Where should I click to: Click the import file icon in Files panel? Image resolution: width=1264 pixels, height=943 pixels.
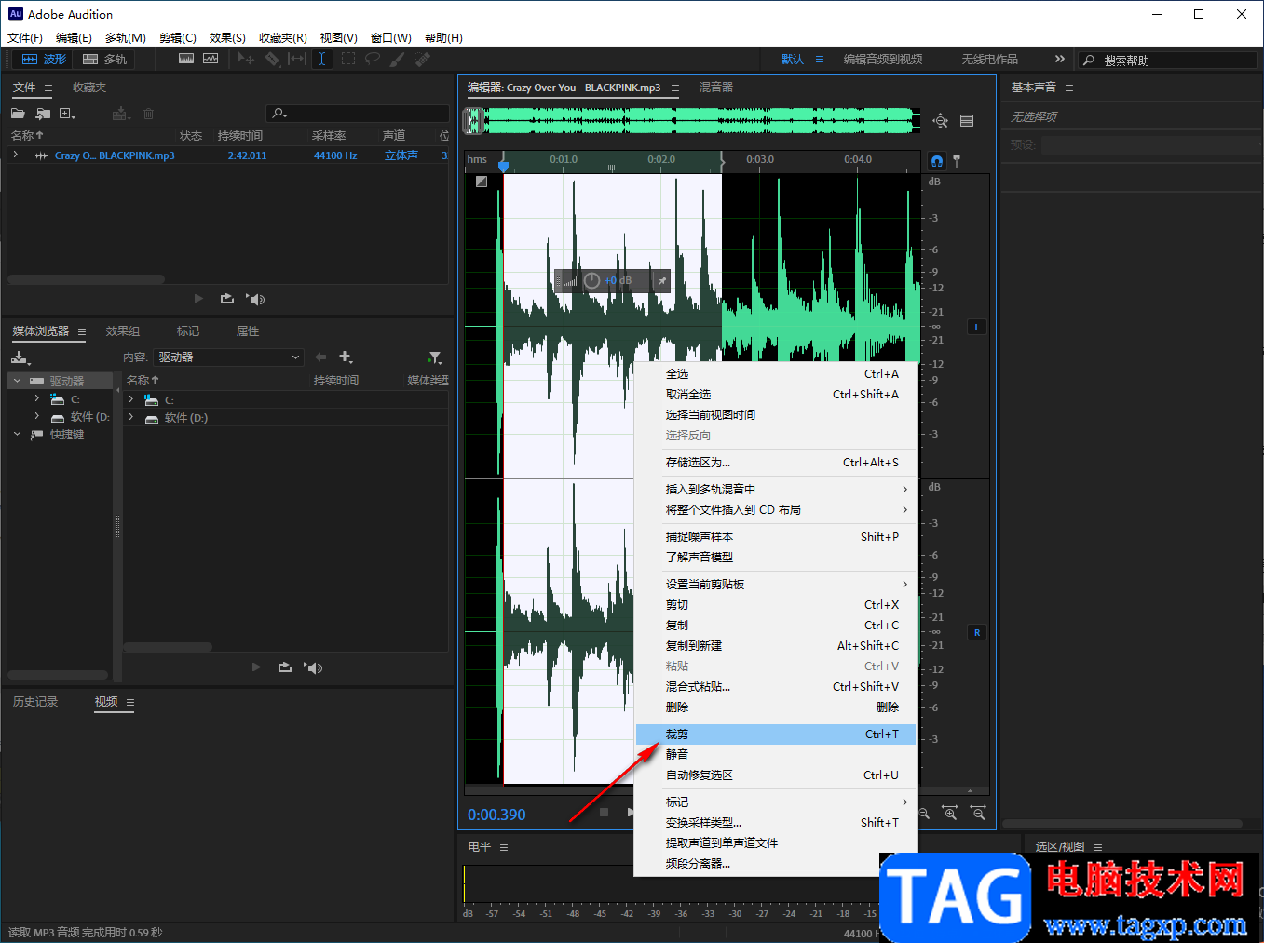[x=43, y=114]
